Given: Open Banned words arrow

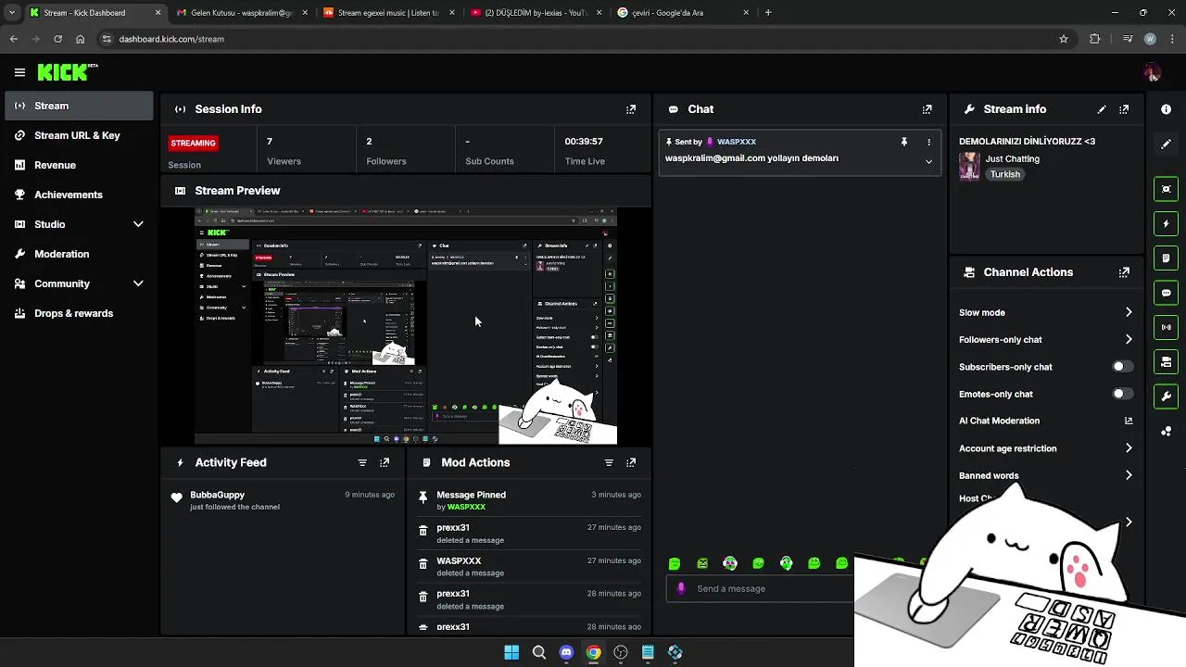Looking at the screenshot, I should (x=1128, y=475).
